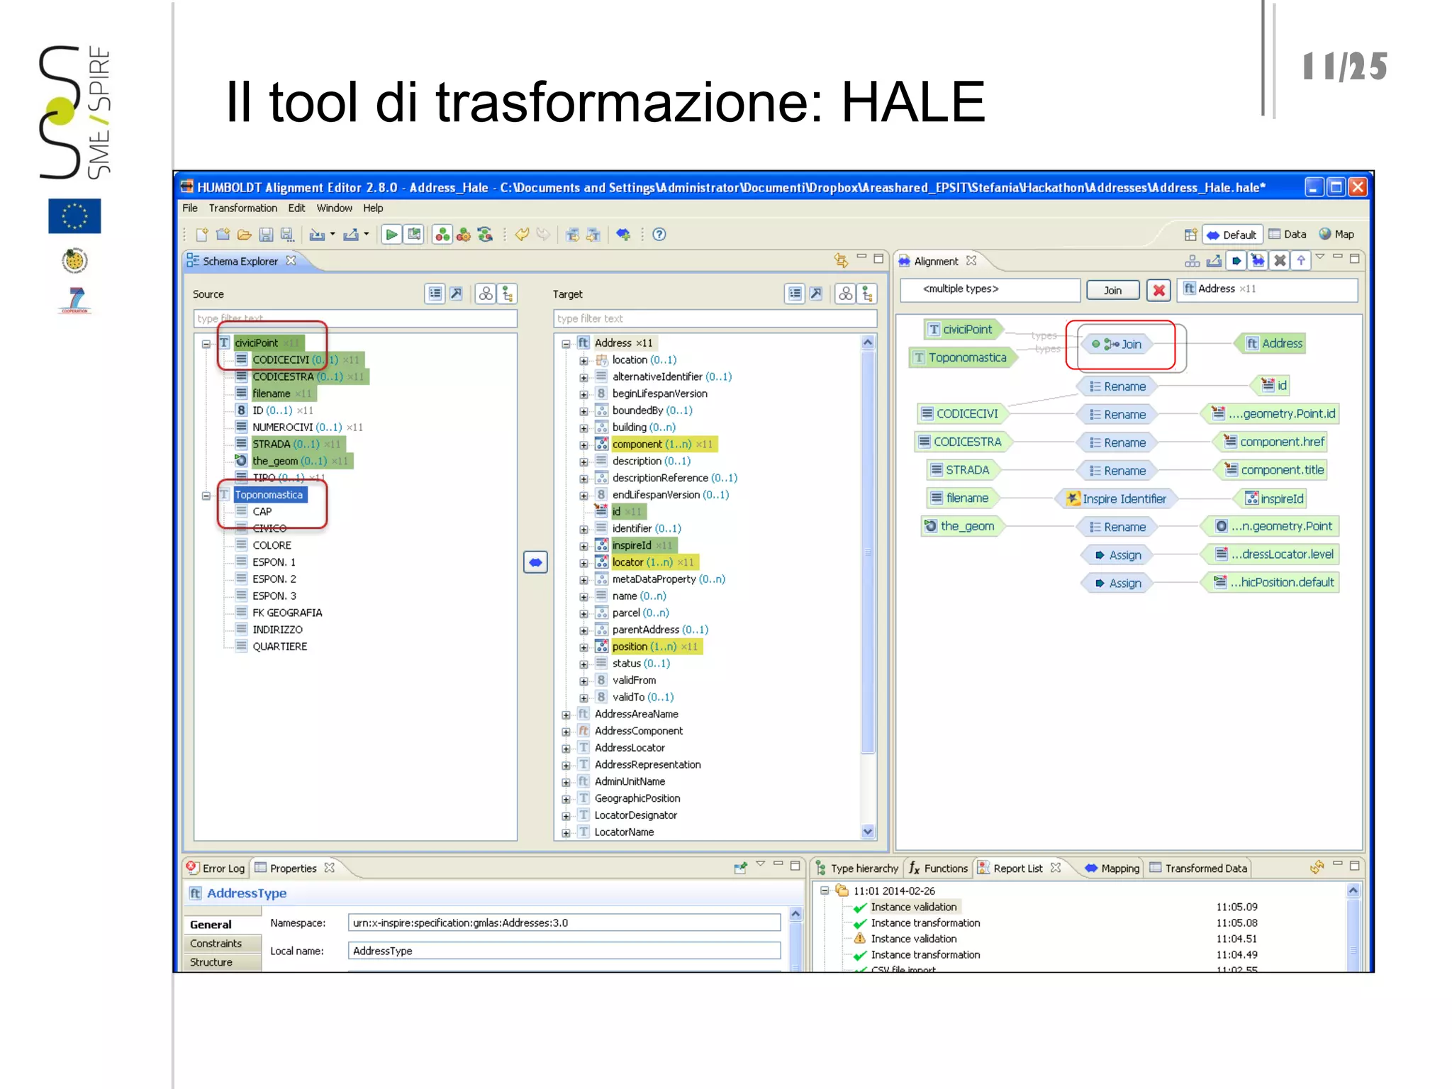Click the blue arrows with plus icon
Image resolution: width=1452 pixels, height=1089 pixels.
623,235
